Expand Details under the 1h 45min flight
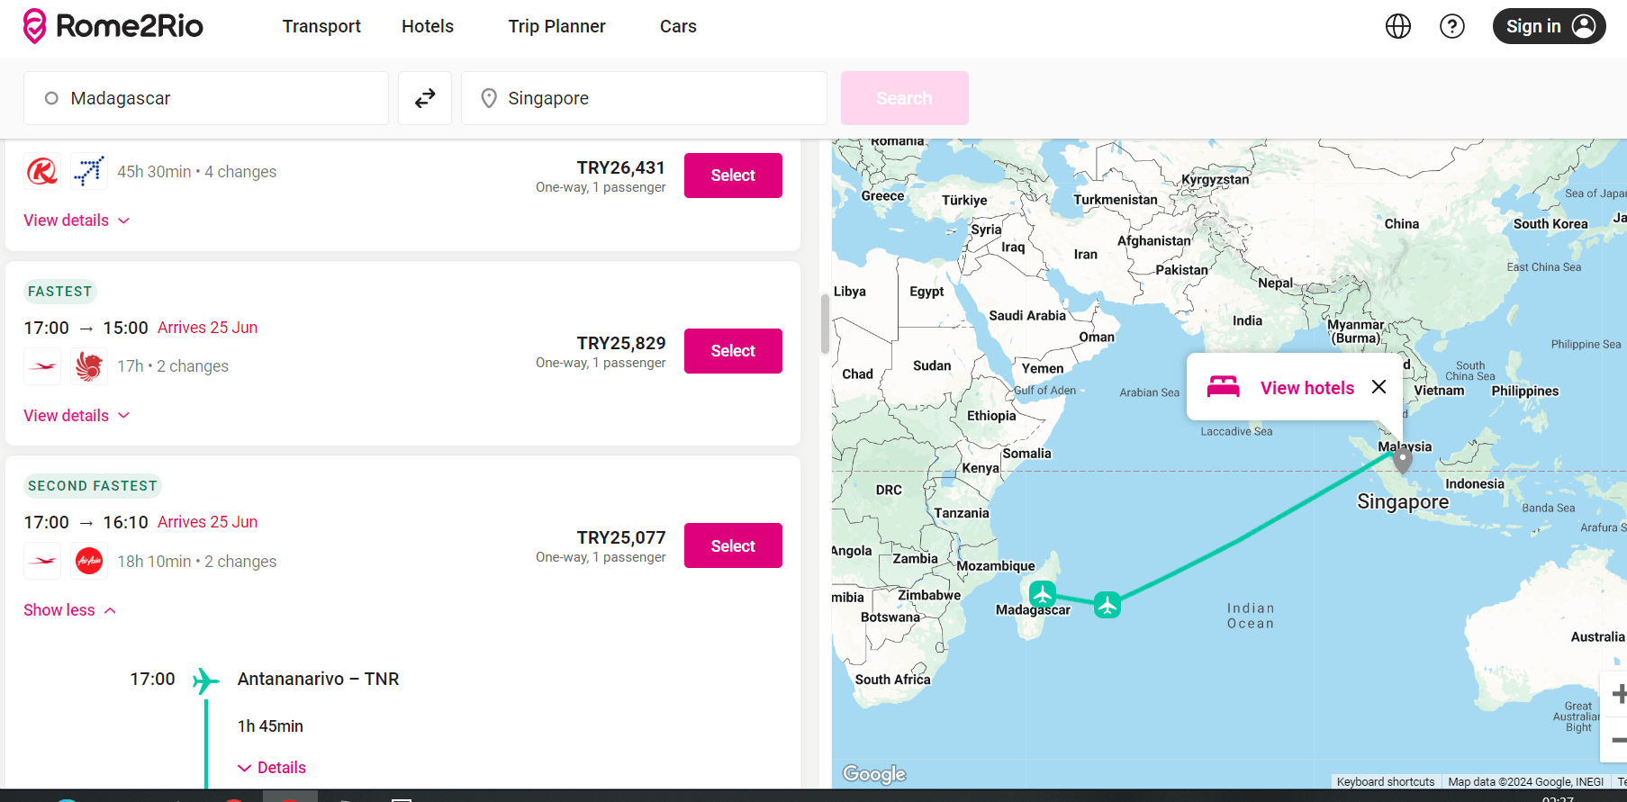 coord(272,768)
